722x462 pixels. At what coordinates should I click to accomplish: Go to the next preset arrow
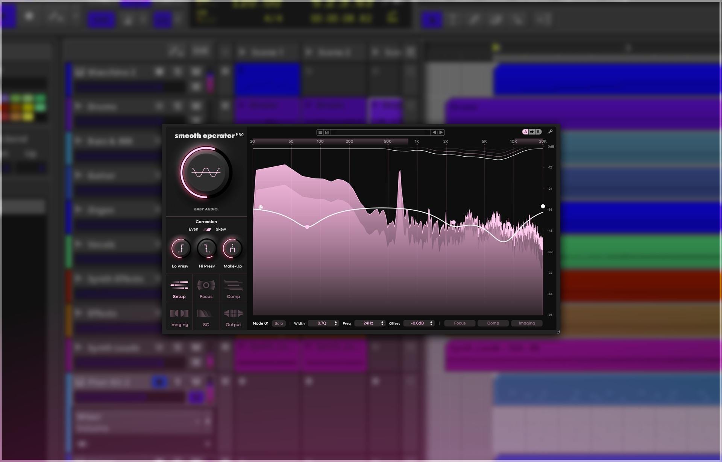coord(441,132)
